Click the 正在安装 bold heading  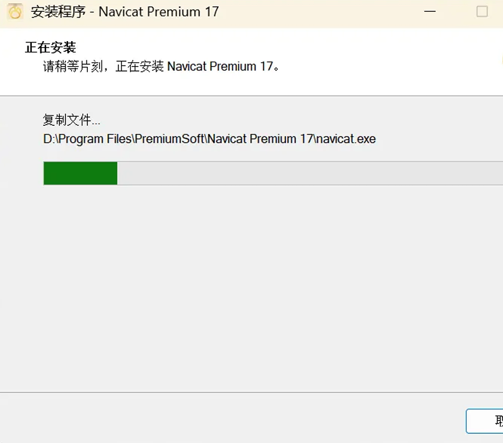[x=50, y=47]
